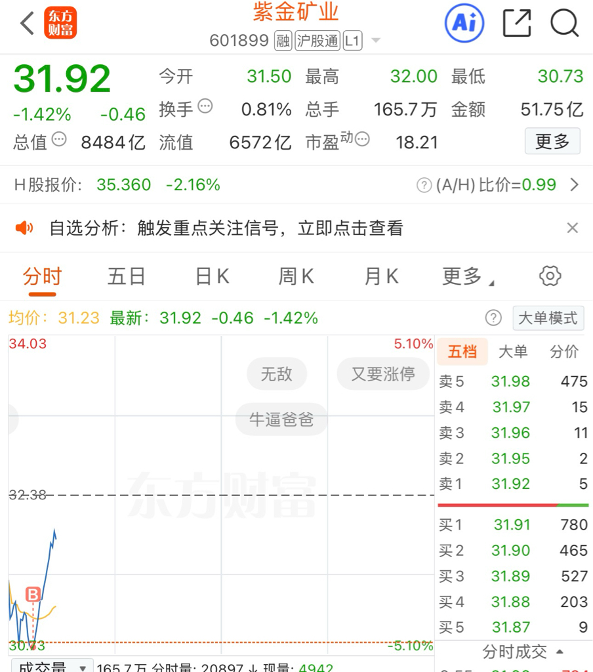Tap the A/H 比价 help icon
This screenshot has width=593, height=672.
(x=424, y=185)
